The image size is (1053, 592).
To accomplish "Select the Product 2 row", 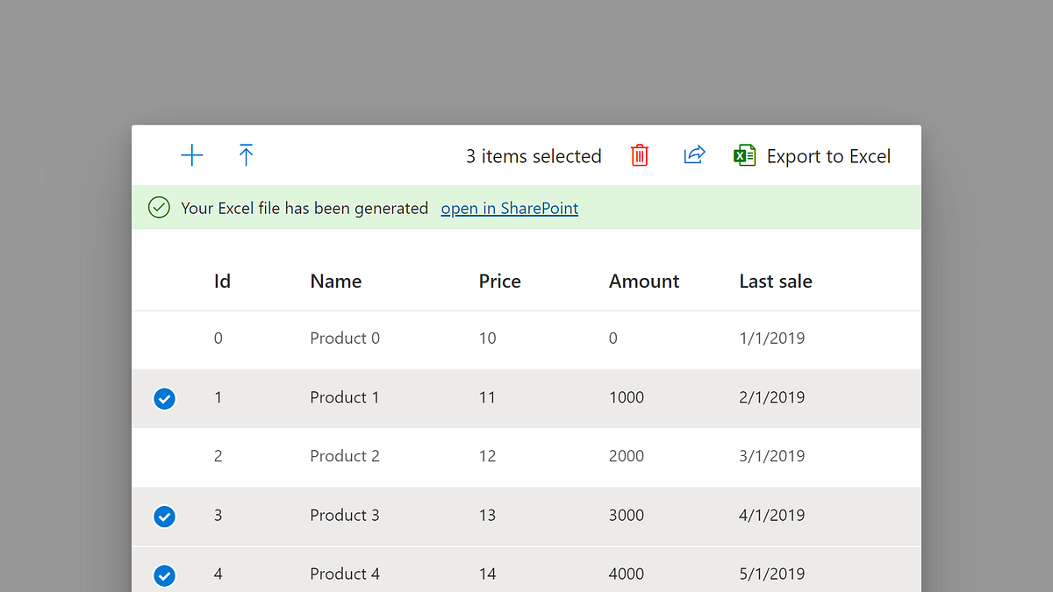I will (345, 456).
